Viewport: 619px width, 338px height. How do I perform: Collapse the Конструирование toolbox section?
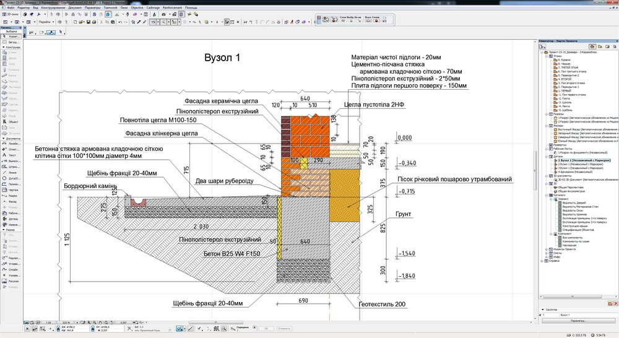coord(3,47)
